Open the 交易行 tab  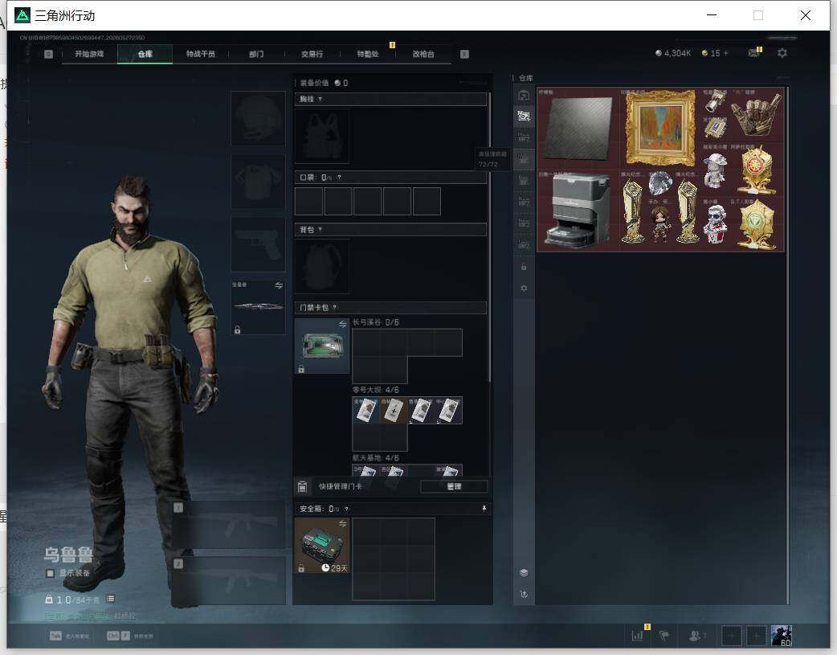312,54
